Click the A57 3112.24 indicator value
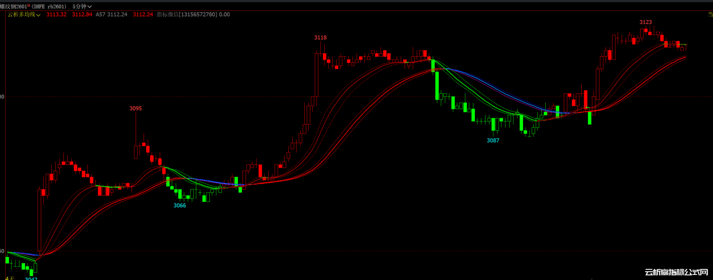 (x=112, y=14)
